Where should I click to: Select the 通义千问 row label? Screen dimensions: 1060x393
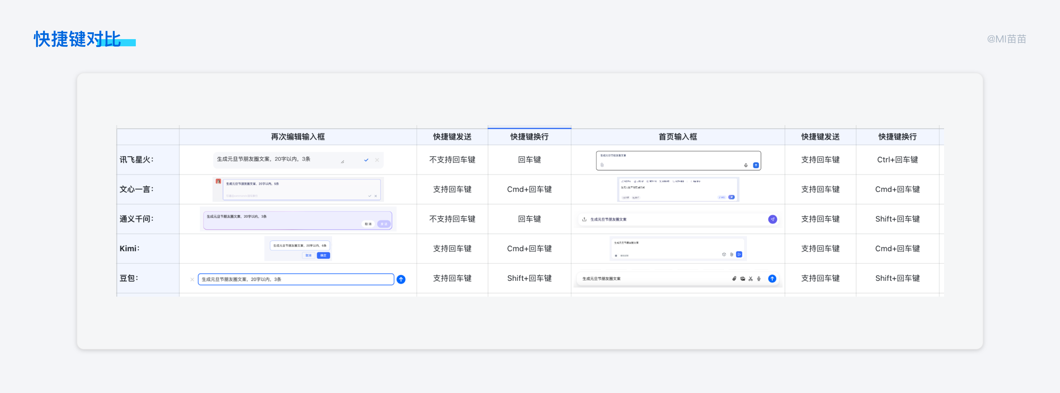coord(137,219)
